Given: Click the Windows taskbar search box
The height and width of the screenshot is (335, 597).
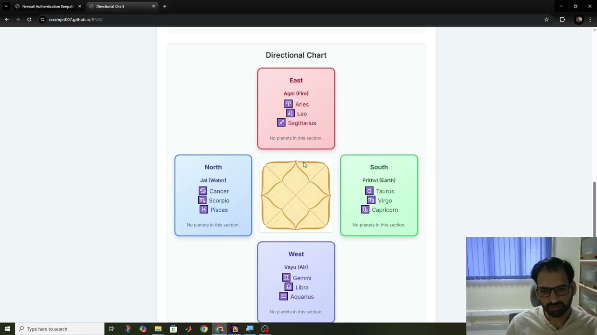Looking at the screenshot, I should point(59,329).
